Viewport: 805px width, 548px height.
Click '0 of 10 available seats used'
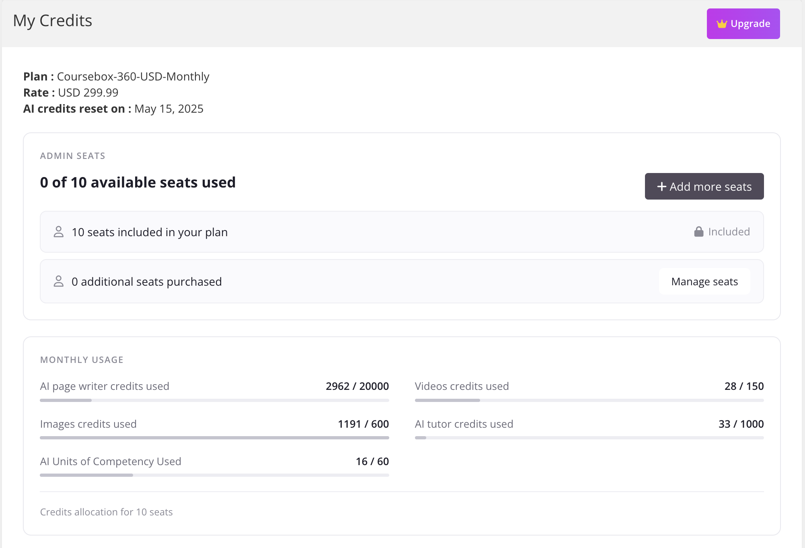click(x=138, y=182)
